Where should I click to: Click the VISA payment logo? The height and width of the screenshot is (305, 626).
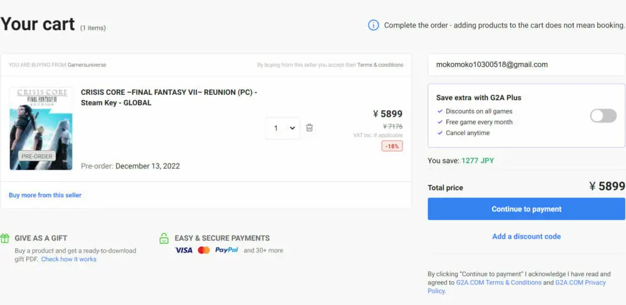183,250
